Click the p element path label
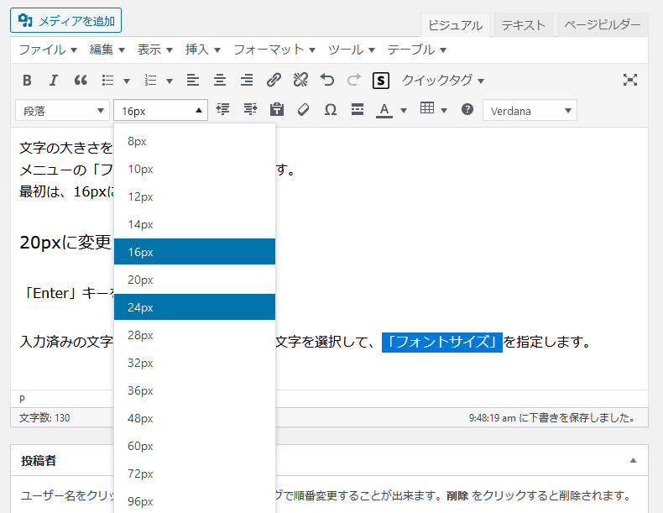The width and height of the screenshot is (663, 513). [x=22, y=398]
